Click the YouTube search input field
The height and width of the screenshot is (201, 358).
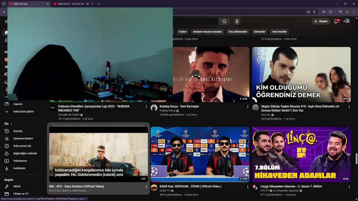coord(196,21)
